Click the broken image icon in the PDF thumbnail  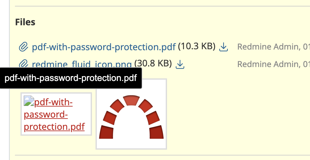(x=29, y=101)
